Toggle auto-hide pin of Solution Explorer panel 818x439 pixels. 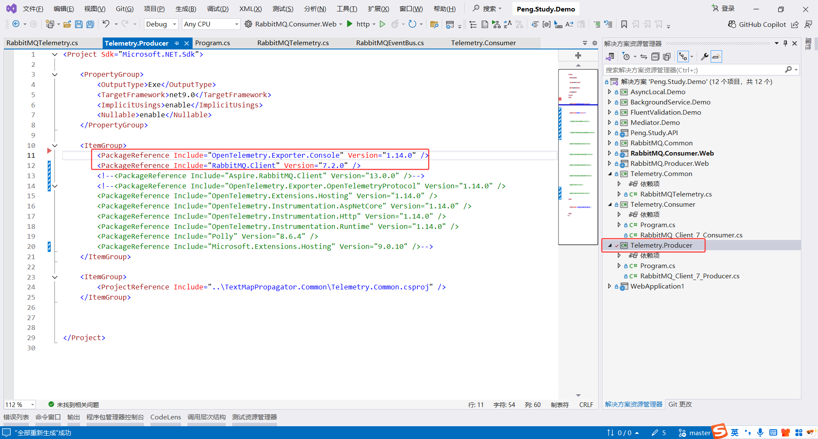785,43
